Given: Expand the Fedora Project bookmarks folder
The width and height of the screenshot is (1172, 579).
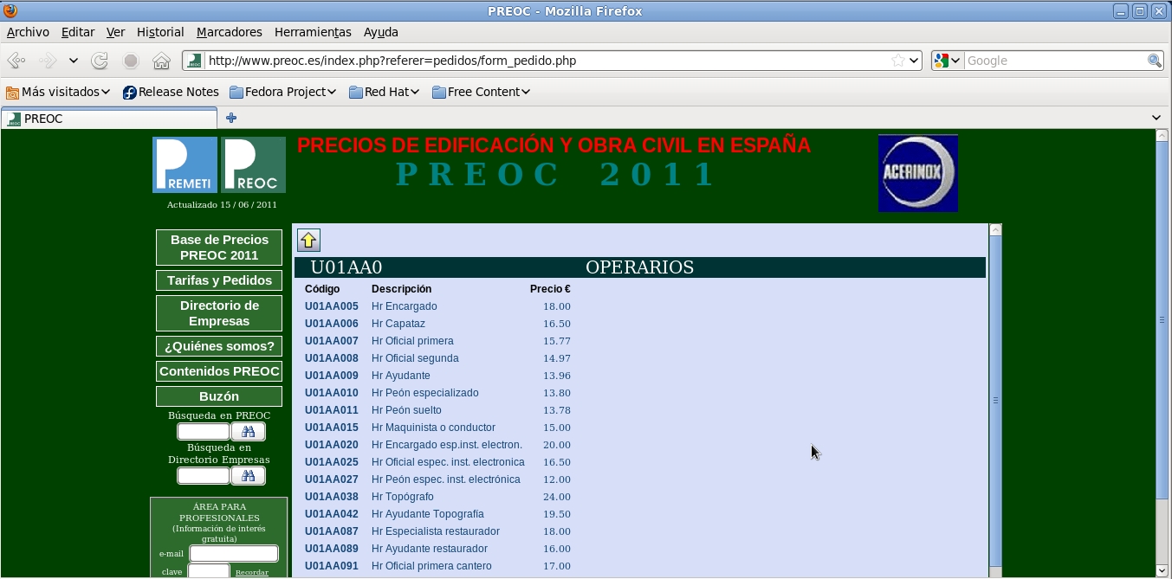Looking at the screenshot, I should [x=283, y=92].
